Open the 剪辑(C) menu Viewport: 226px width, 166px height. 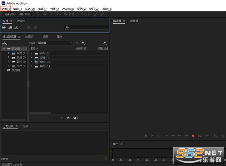(x=42, y=9)
